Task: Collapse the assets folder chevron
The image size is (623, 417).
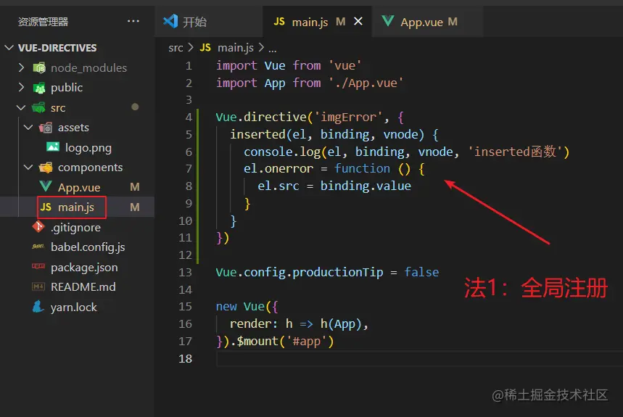Action: (x=28, y=128)
